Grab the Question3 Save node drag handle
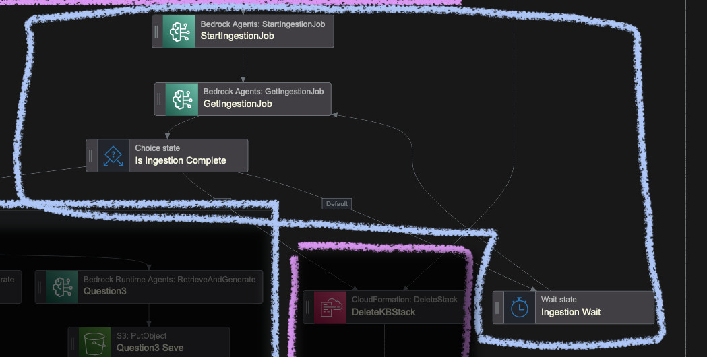The width and height of the screenshot is (707, 357). point(73,344)
